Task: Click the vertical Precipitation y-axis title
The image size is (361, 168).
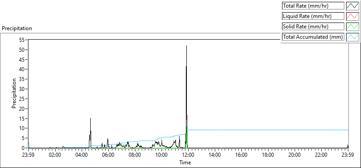Action: [x=14, y=94]
